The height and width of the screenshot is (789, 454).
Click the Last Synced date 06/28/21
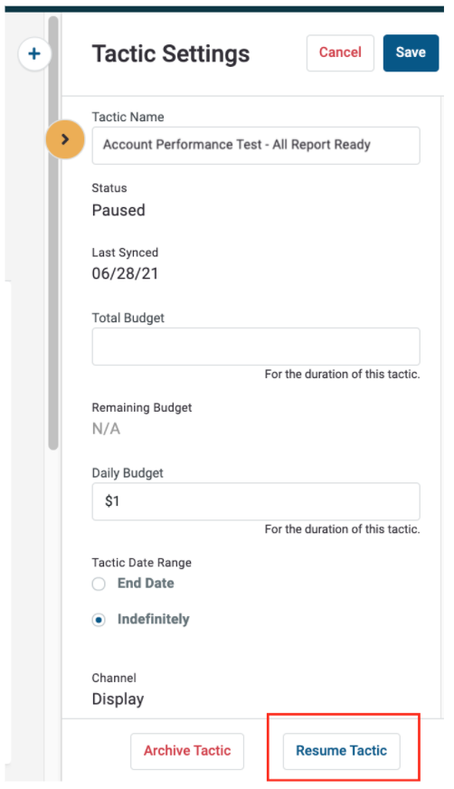pyautogui.click(x=125, y=274)
